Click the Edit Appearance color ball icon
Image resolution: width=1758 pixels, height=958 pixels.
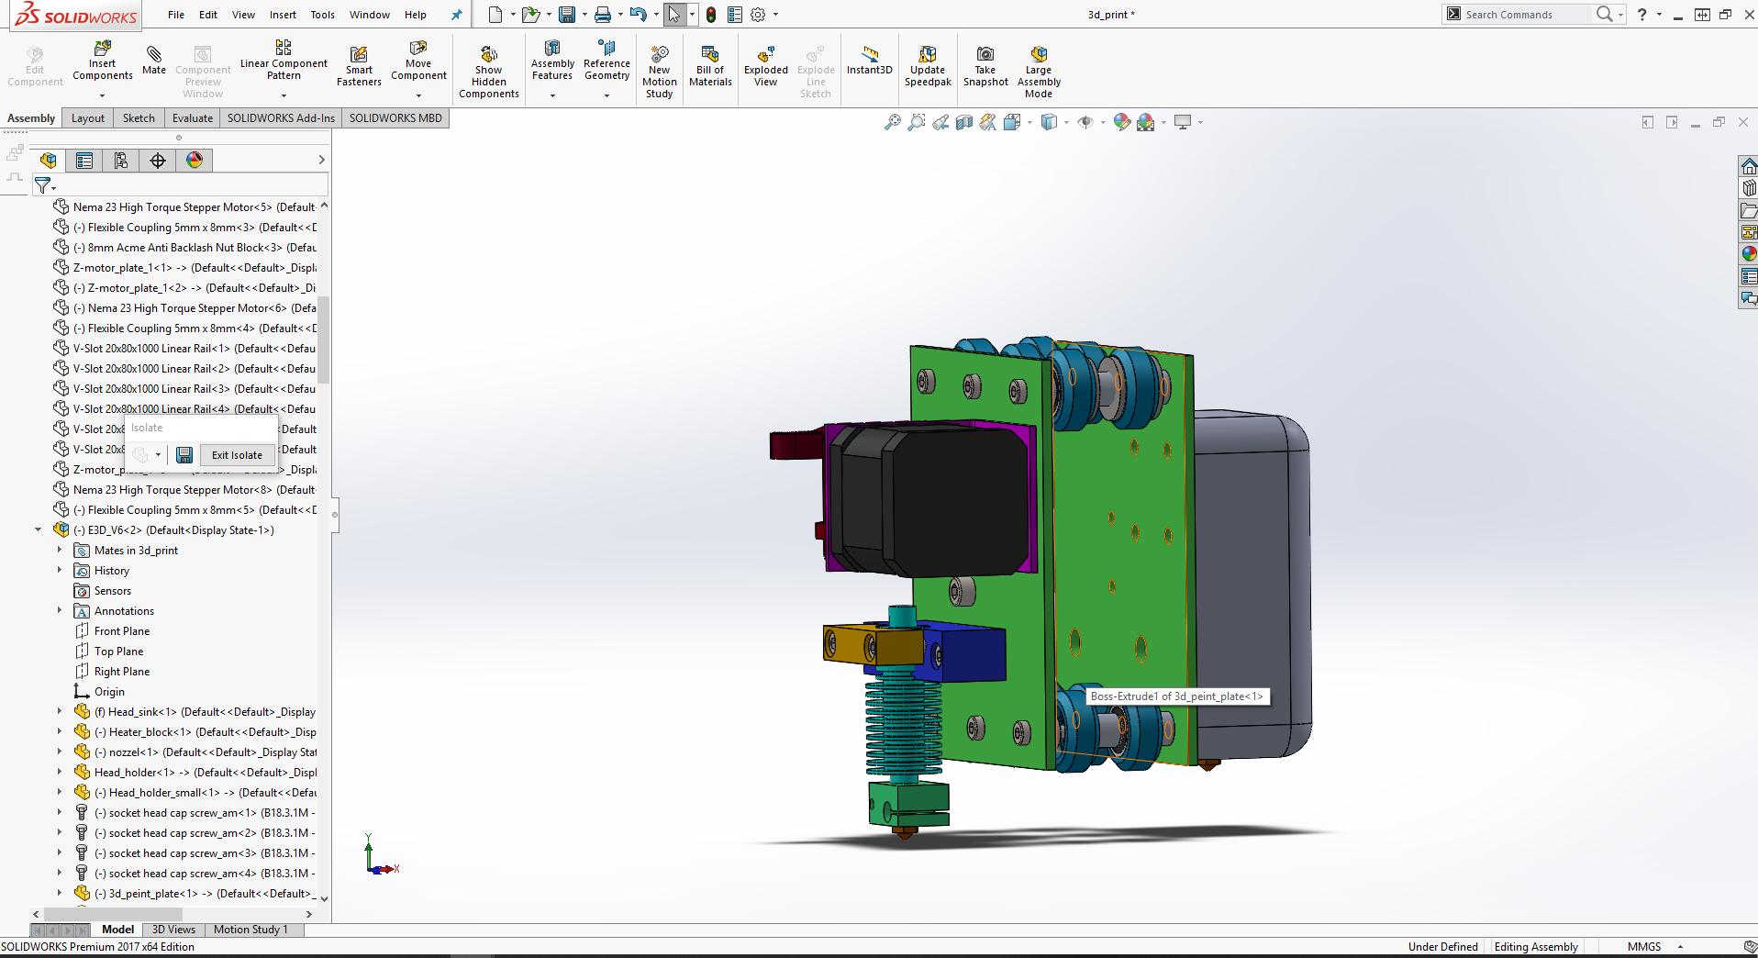point(1121,122)
